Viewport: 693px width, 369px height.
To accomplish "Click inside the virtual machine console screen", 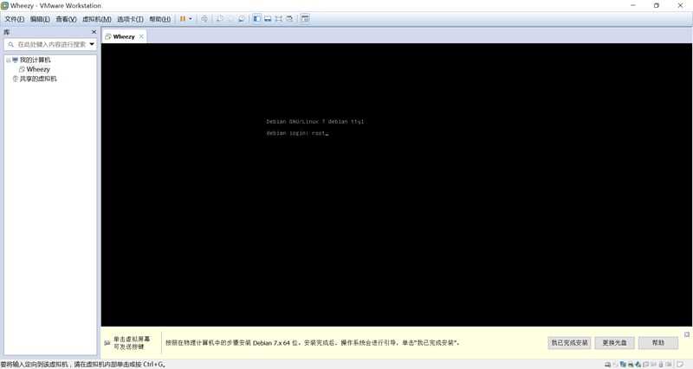I will click(397, 185).
